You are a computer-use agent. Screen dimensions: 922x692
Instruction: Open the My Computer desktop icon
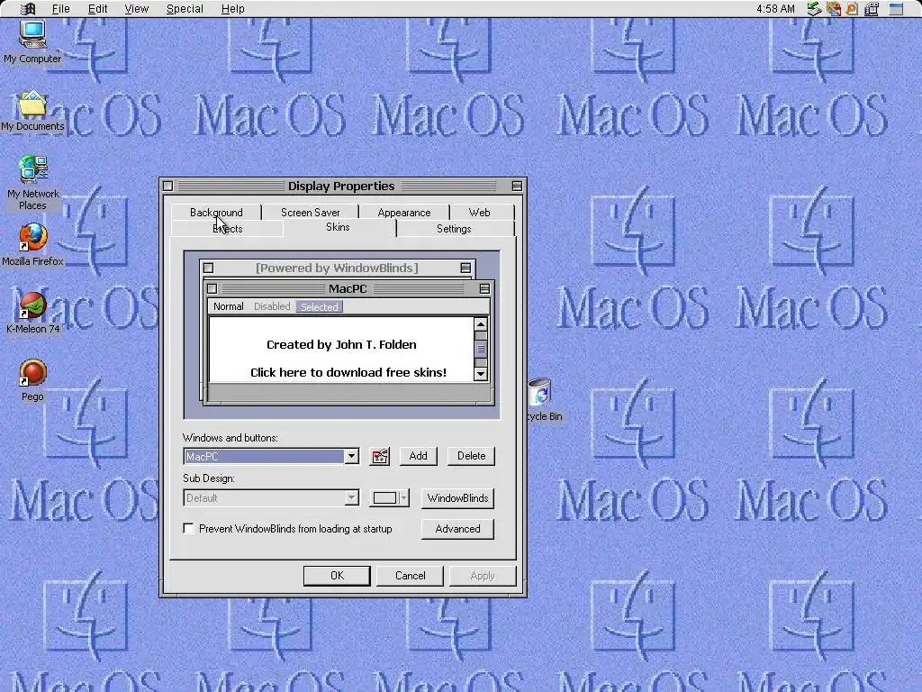pos(32,41)
